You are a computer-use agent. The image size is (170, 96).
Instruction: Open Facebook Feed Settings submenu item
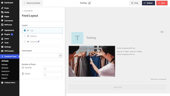[x=4, y=64]
